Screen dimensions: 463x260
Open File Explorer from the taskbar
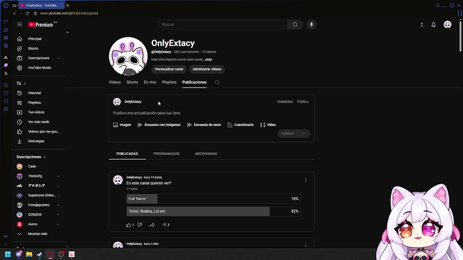point(29,255)
